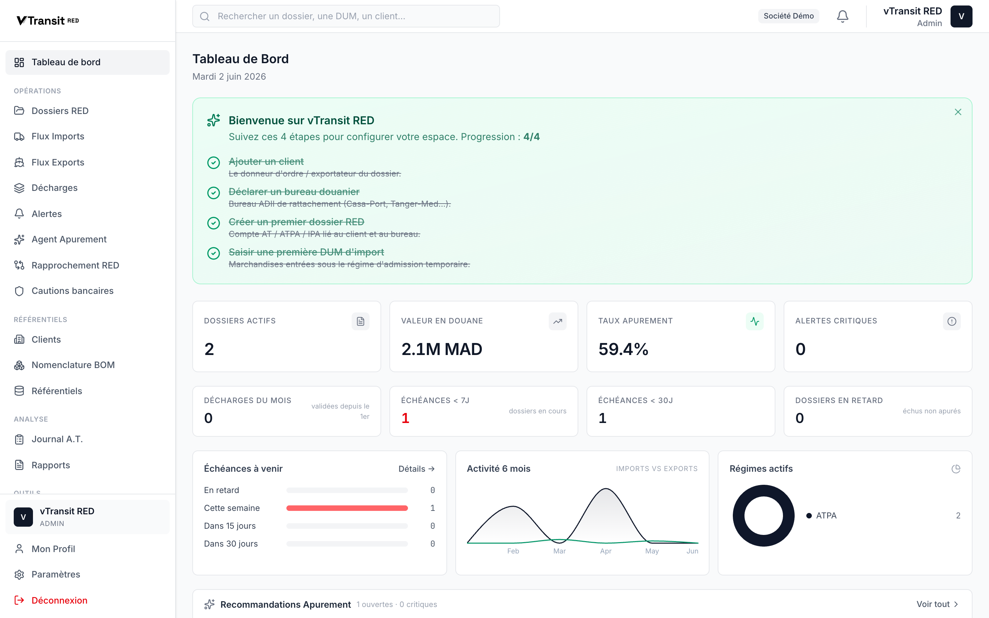Click the Dossiers RED folder icon
The height and width of the screenshot is (618, 989).
pos(19,111)
